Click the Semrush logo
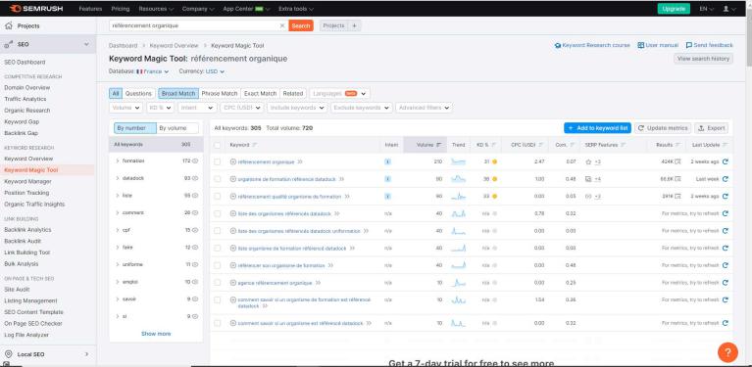The image size is (752, 367). point(36,9)
